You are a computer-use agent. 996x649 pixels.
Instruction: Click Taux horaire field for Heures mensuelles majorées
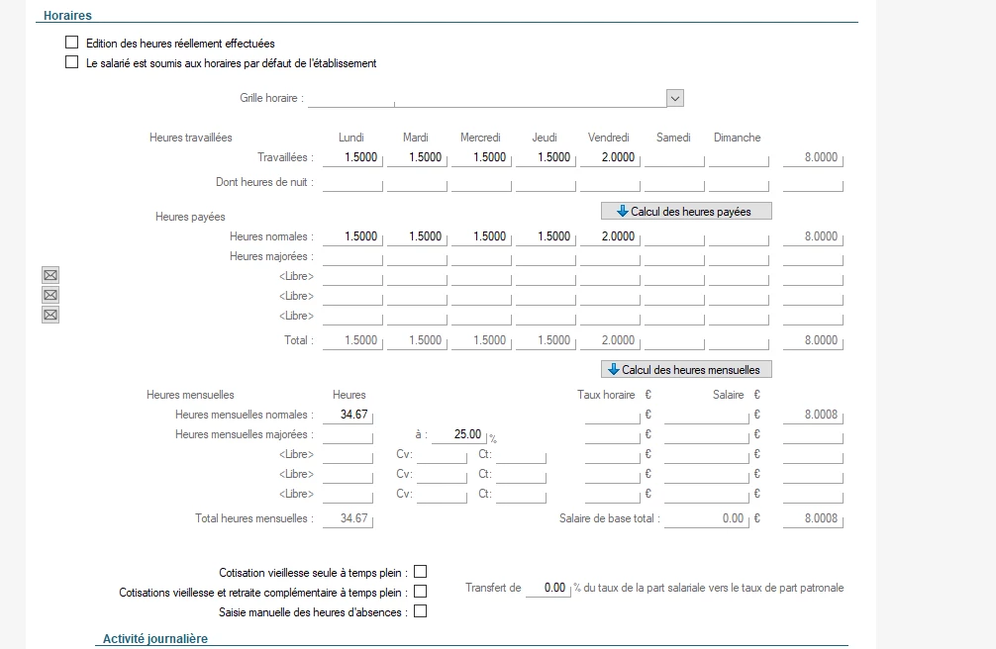pyautogui.click(x=612, y=435)
